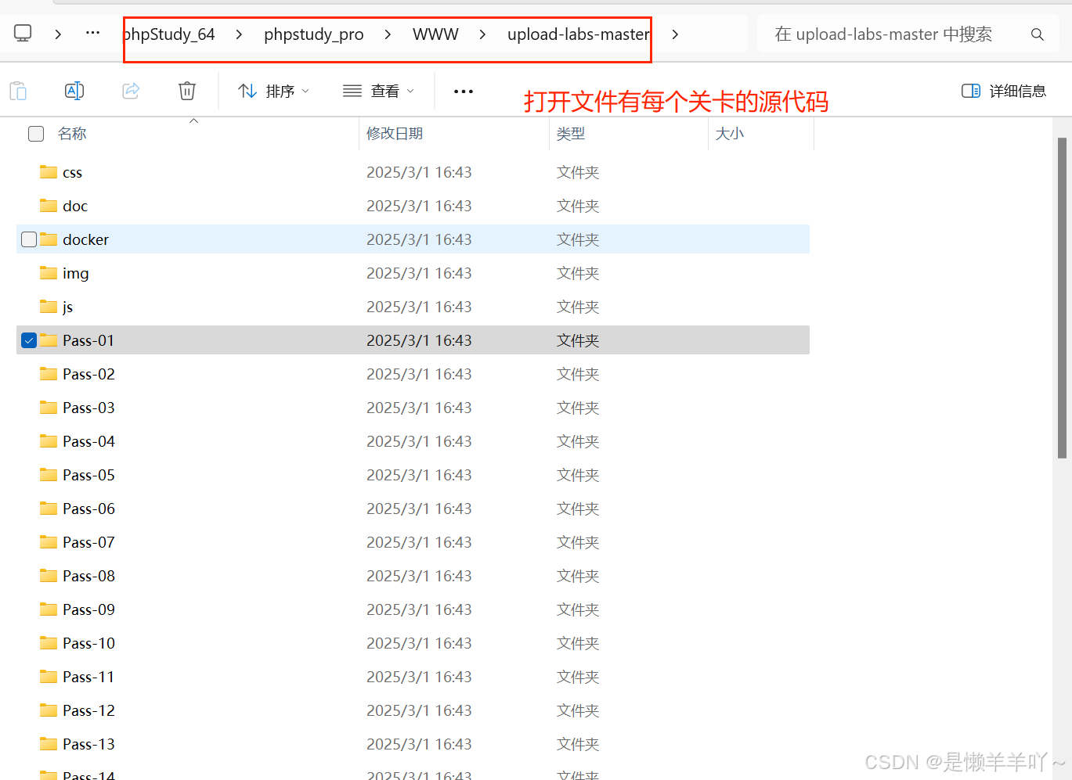This screenshot has height=780, width=1072.
Task: Check the select-all checkbox in the name column header
Action: pos(35,133)
